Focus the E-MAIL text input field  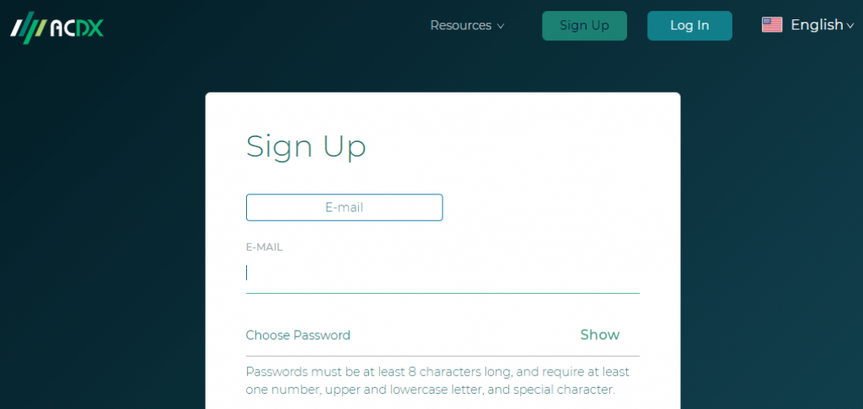click(x=442, y=274)
